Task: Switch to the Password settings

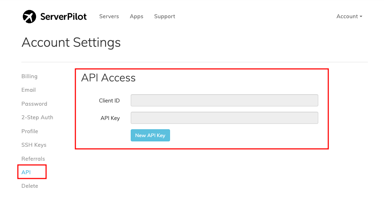Action: [34, 104]
